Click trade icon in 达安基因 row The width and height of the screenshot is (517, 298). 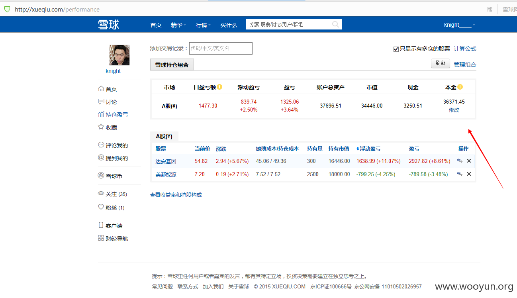(460, 161)
